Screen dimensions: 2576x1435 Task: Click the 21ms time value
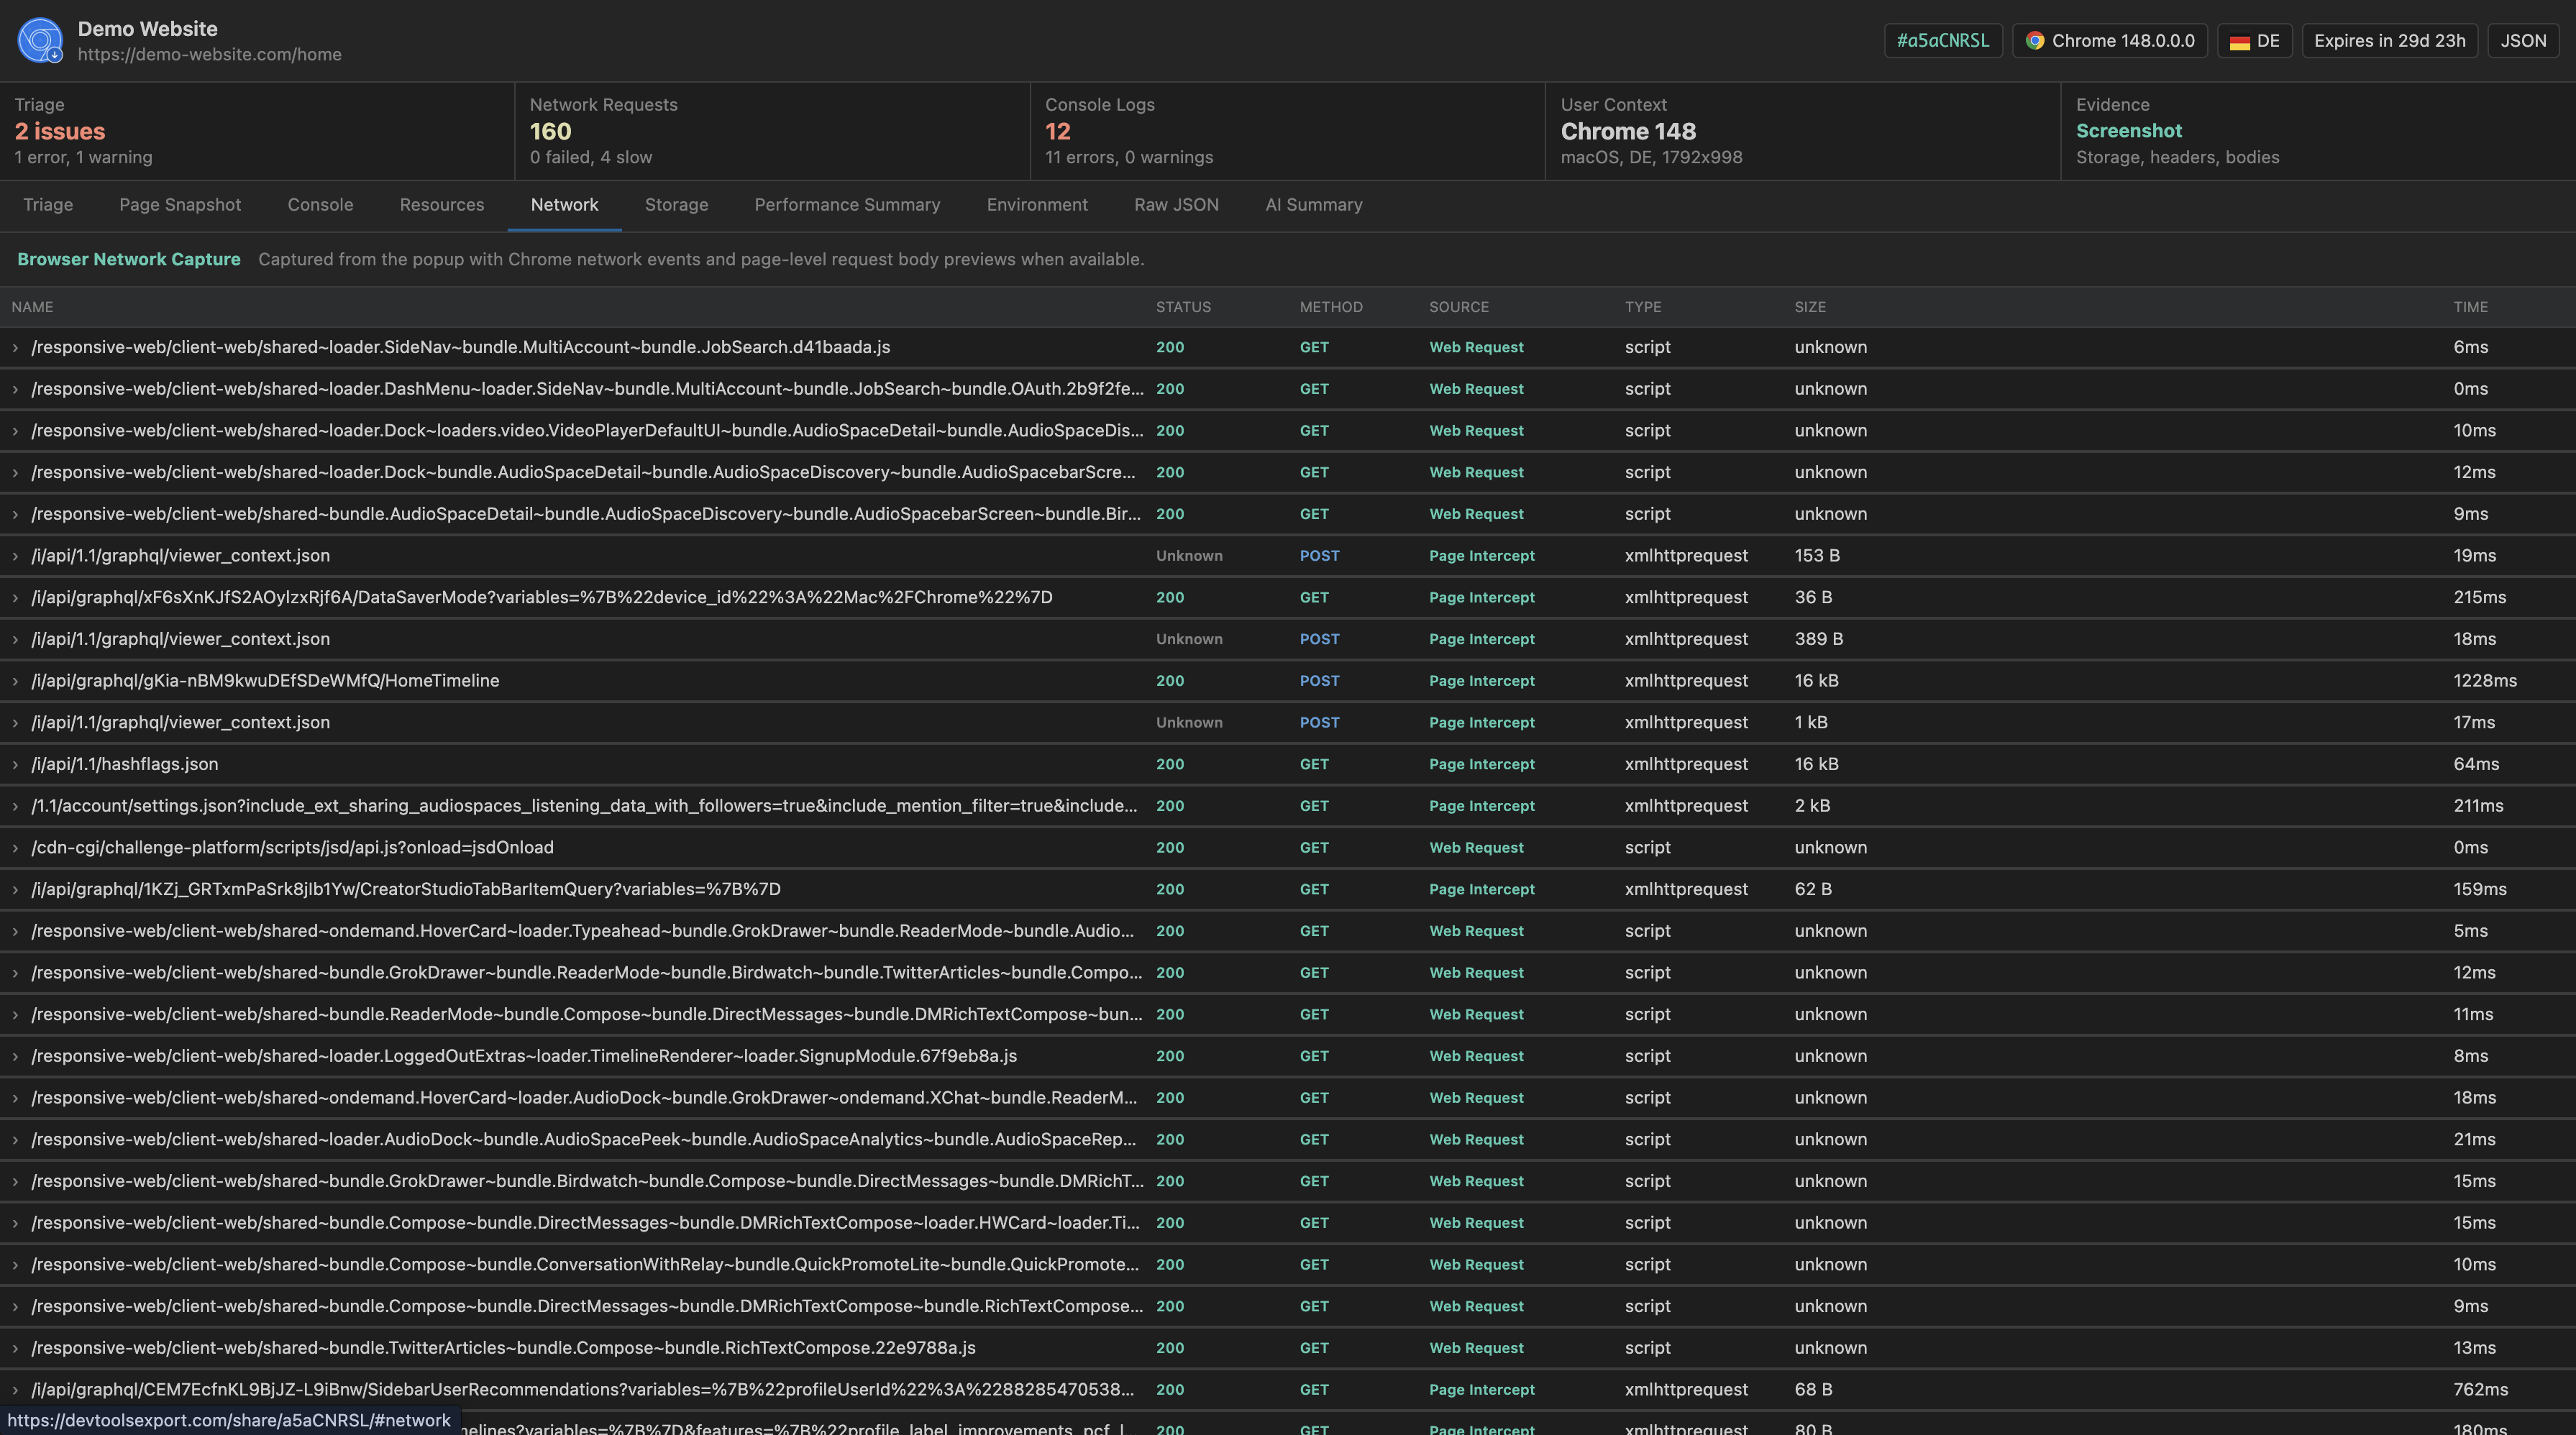point(2474,1140)
